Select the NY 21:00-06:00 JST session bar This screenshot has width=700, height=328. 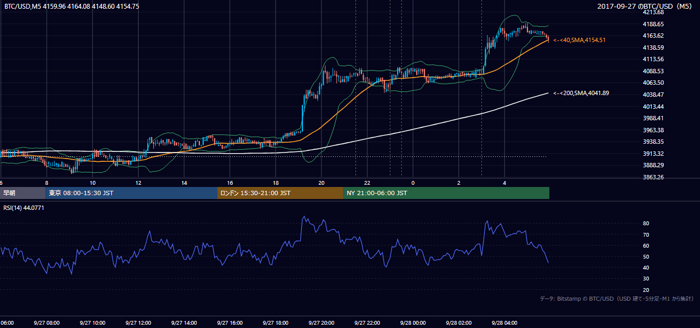[x=446, y=193]
